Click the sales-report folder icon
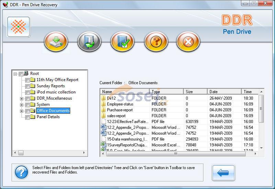The image size is (275, 189). click(x=103, y=115)
